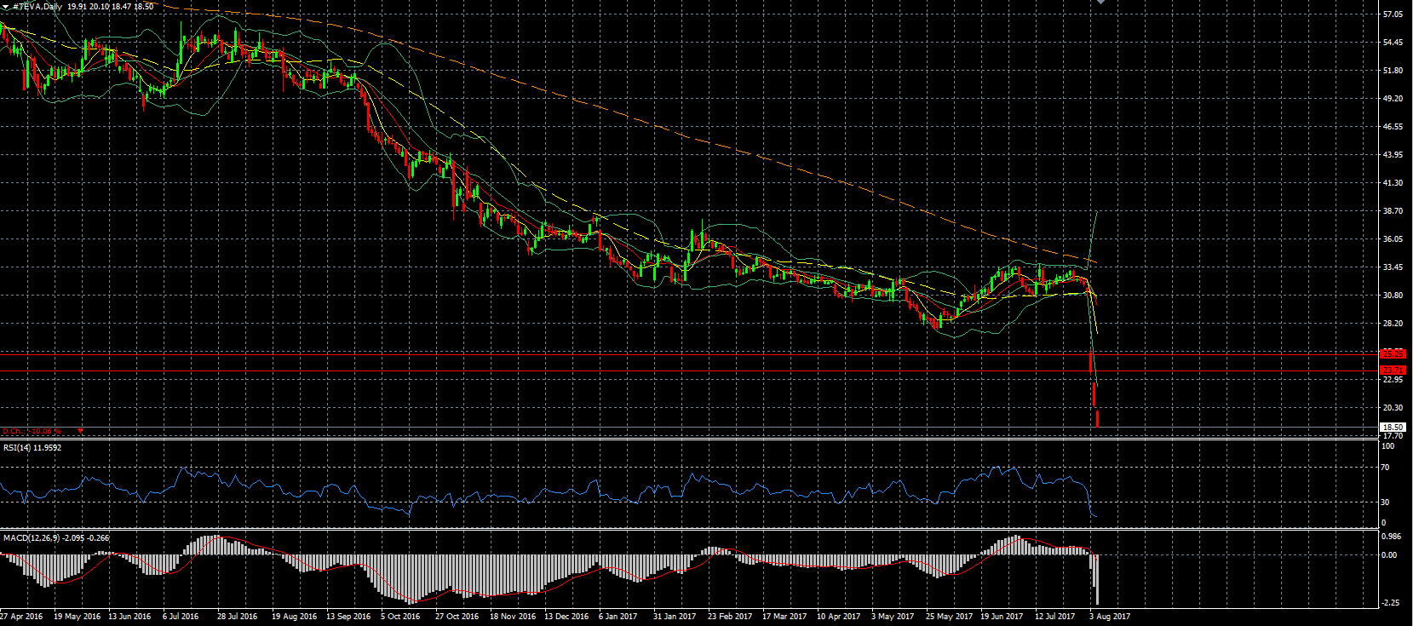Viewport: 1413px width, 626px height.
Task: Click the 19 Jun 2017 date label
Action: 1002,617
